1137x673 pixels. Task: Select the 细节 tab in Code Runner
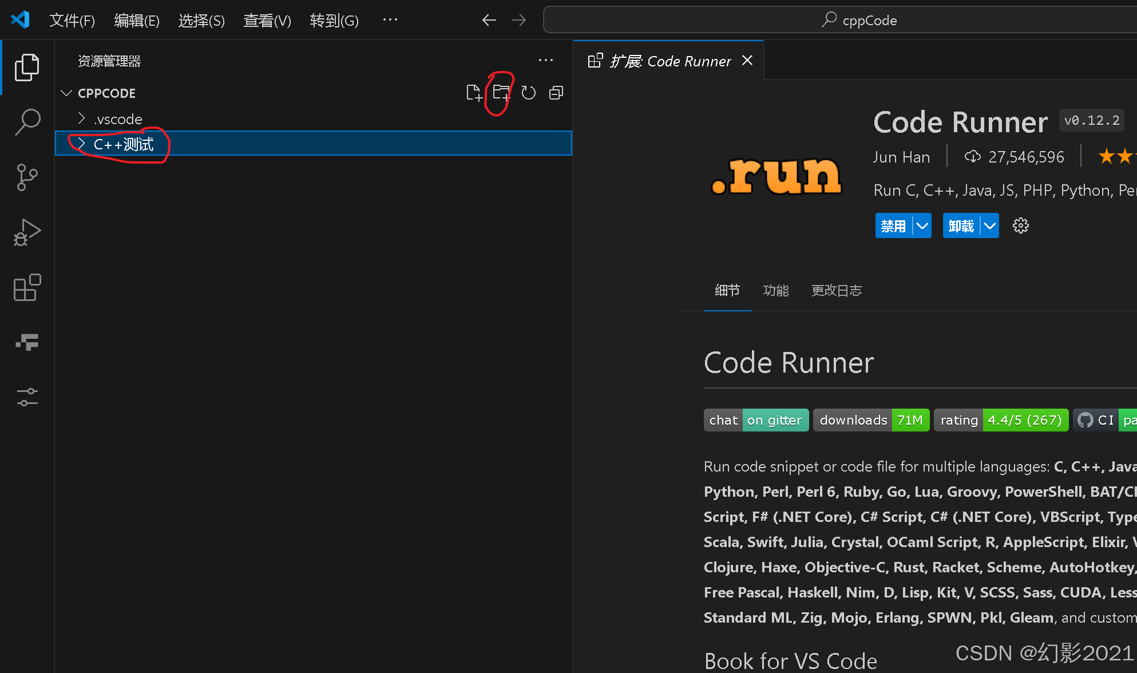tap(726, 290)
